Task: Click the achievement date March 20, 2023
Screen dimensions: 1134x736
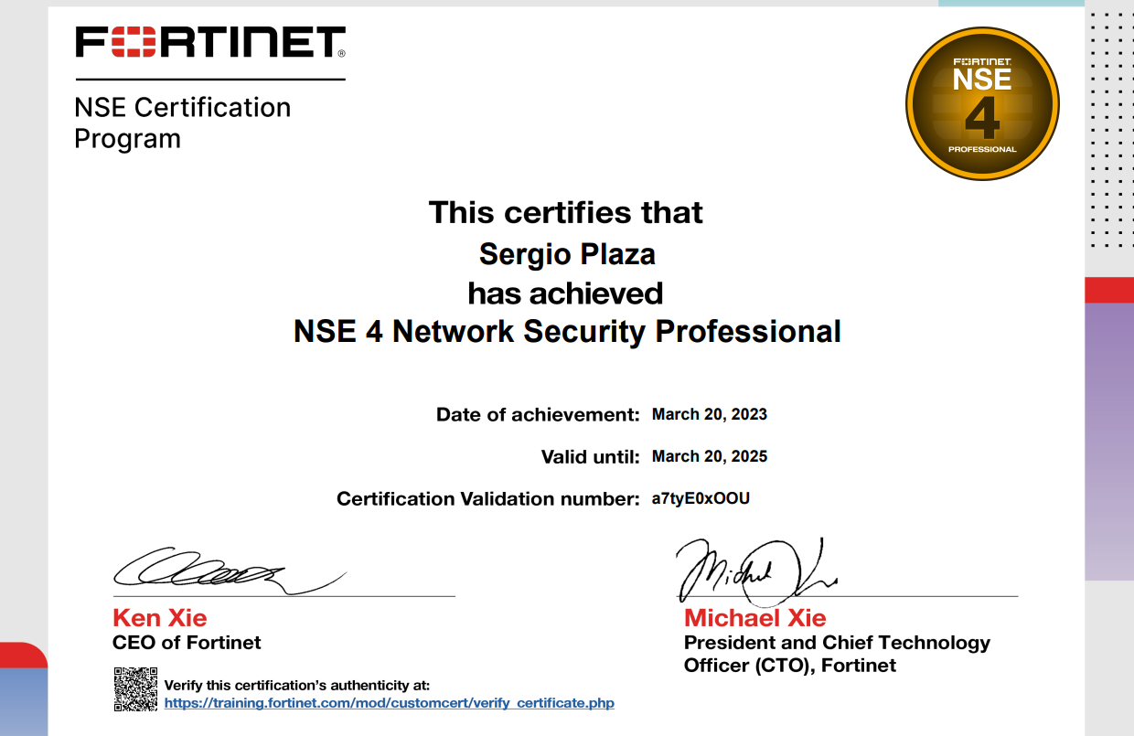Action: (x=709, y=414)
